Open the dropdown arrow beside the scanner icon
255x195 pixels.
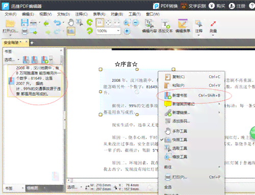tap(39, 22)
